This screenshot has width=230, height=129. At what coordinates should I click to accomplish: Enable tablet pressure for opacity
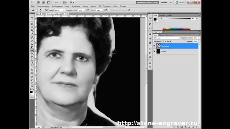[x=88, y=10]
